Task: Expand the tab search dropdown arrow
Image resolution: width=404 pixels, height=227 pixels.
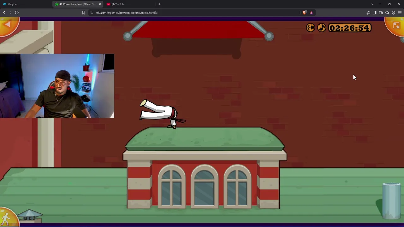Action: click(372, 4)
